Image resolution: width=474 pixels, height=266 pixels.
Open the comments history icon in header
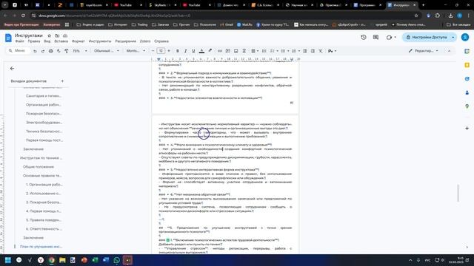(x=375, y=37)
